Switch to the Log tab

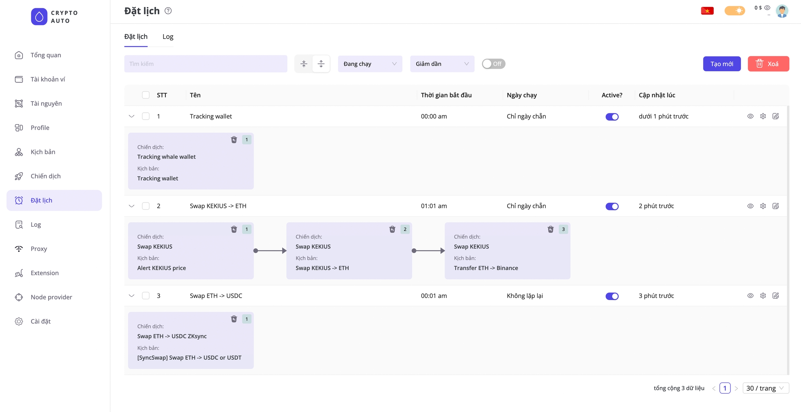coord(168,37)
